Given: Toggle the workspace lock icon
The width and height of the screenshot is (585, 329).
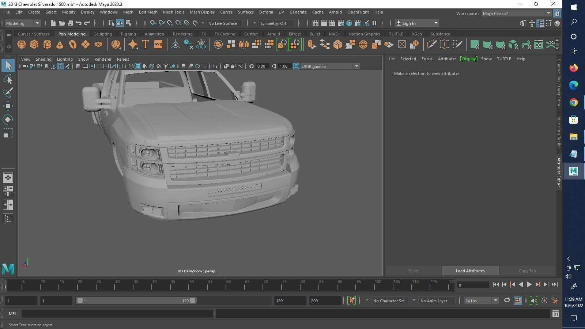Looking at the screenshot, I should (x=557, y=14).
